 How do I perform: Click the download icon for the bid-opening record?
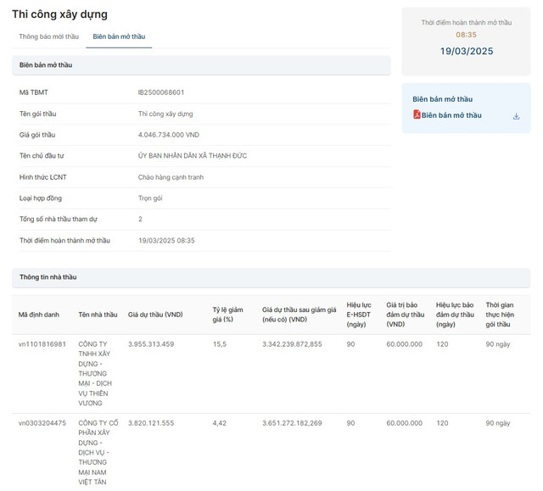tap(516, 116)
